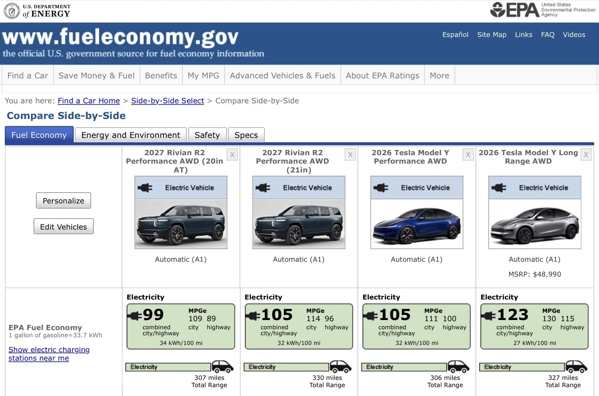
Task: Click Electricity range bar for 330 miles
Action: [x=286, y=367]
